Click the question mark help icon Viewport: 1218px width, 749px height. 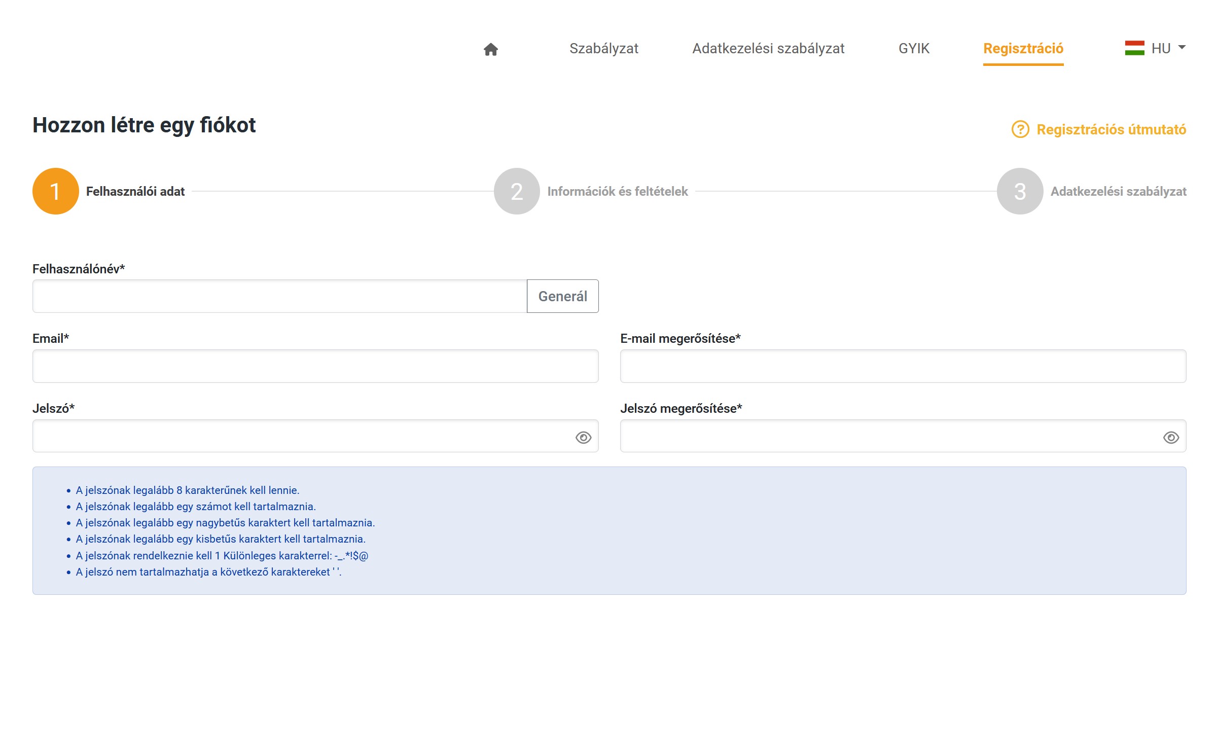[x=1020, y=129]
